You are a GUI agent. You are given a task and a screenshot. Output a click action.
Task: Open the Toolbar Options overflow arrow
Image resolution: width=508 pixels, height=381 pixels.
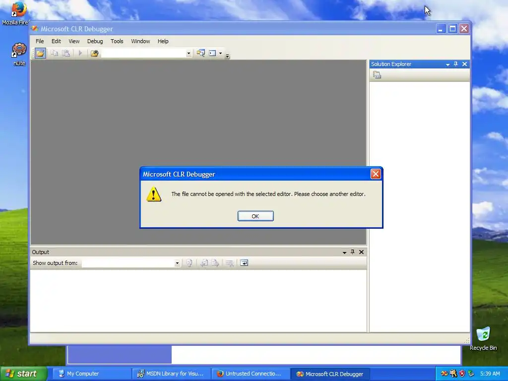coord(227,56)
